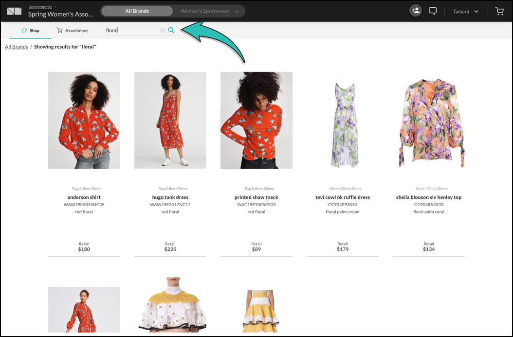Open the chat messages icon
The width and height of the screenshot is (513, 337).
[x=433, y=11]
